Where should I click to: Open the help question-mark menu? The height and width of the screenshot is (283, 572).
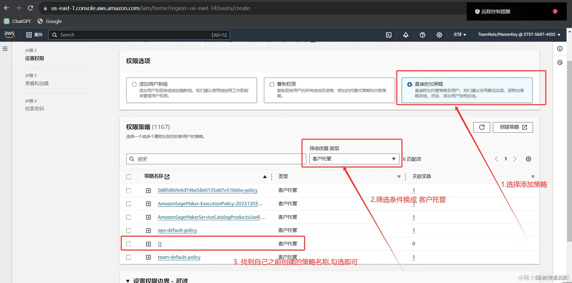coord(422,35)
